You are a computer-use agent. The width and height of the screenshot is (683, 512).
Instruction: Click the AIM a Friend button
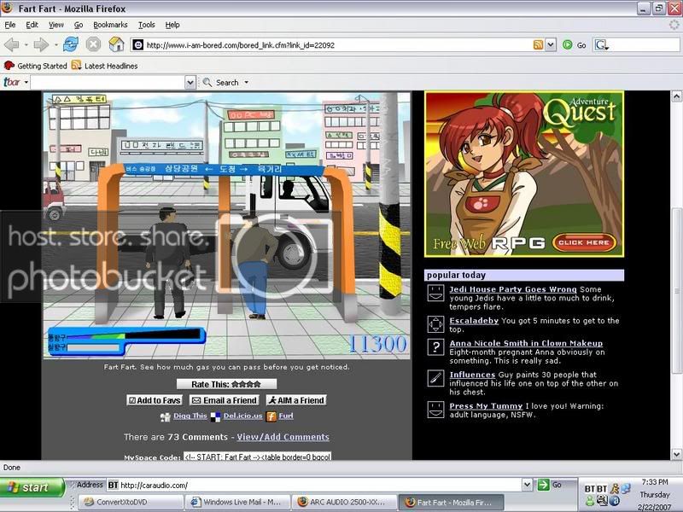tap(296, 400)
